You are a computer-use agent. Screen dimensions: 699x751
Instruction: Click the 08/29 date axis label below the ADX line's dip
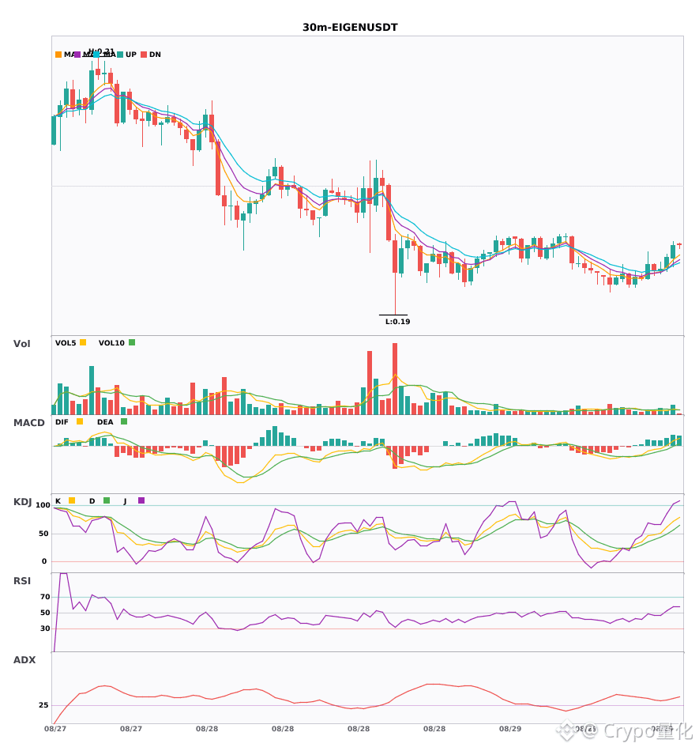(585, 729)
